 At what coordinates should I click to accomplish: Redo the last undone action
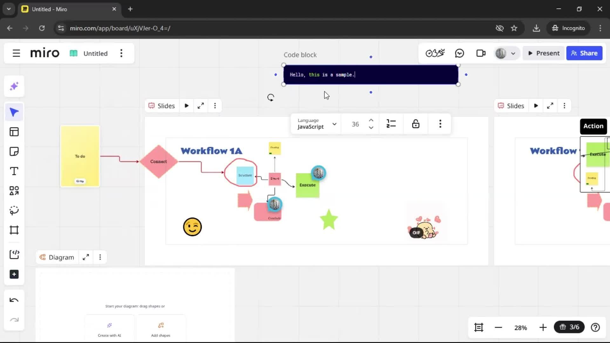click(14, 319)
